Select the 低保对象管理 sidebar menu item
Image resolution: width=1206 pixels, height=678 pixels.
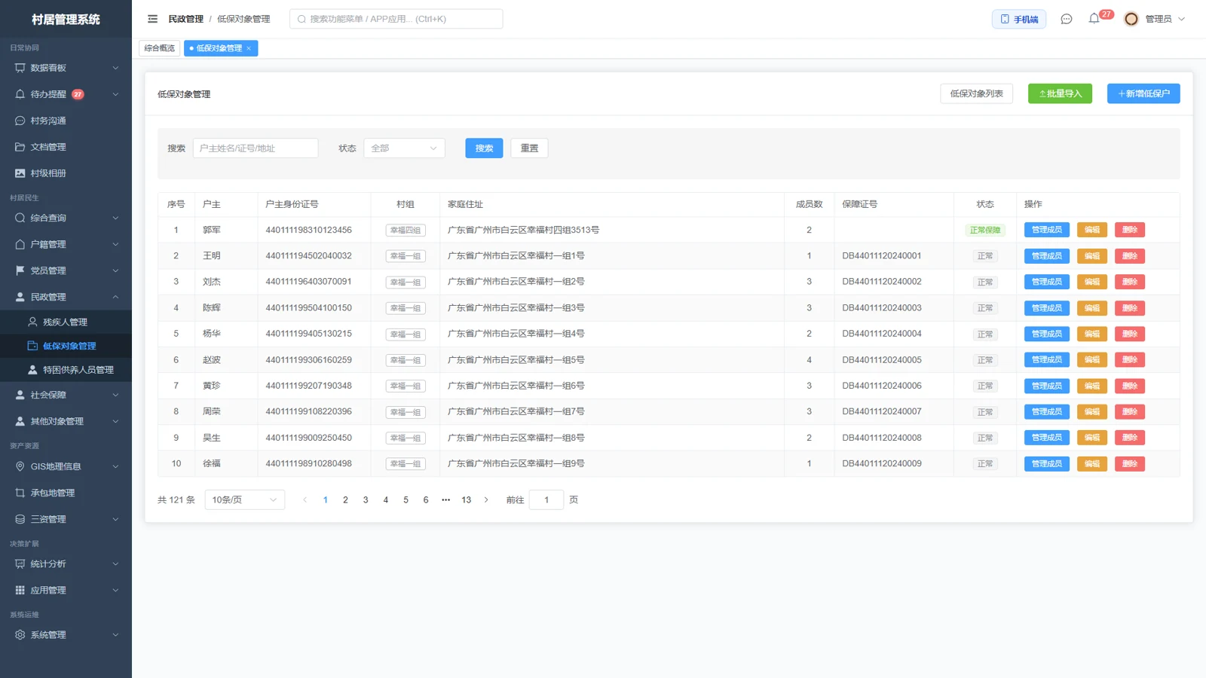(66, 346)
